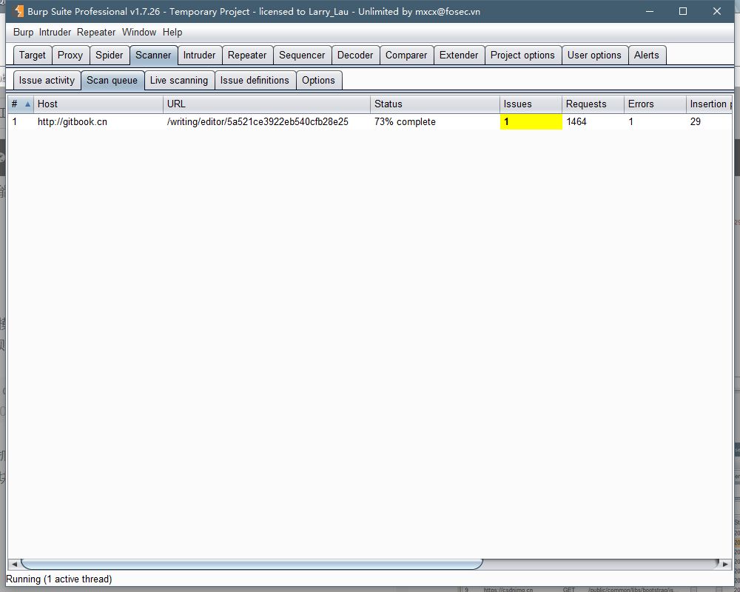740x592 pixels.
Task: Switch to the Decoder tab
Action: coord(355,55)
